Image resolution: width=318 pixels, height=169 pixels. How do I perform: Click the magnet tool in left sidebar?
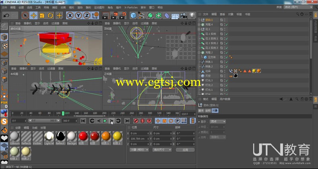point(4,130)
